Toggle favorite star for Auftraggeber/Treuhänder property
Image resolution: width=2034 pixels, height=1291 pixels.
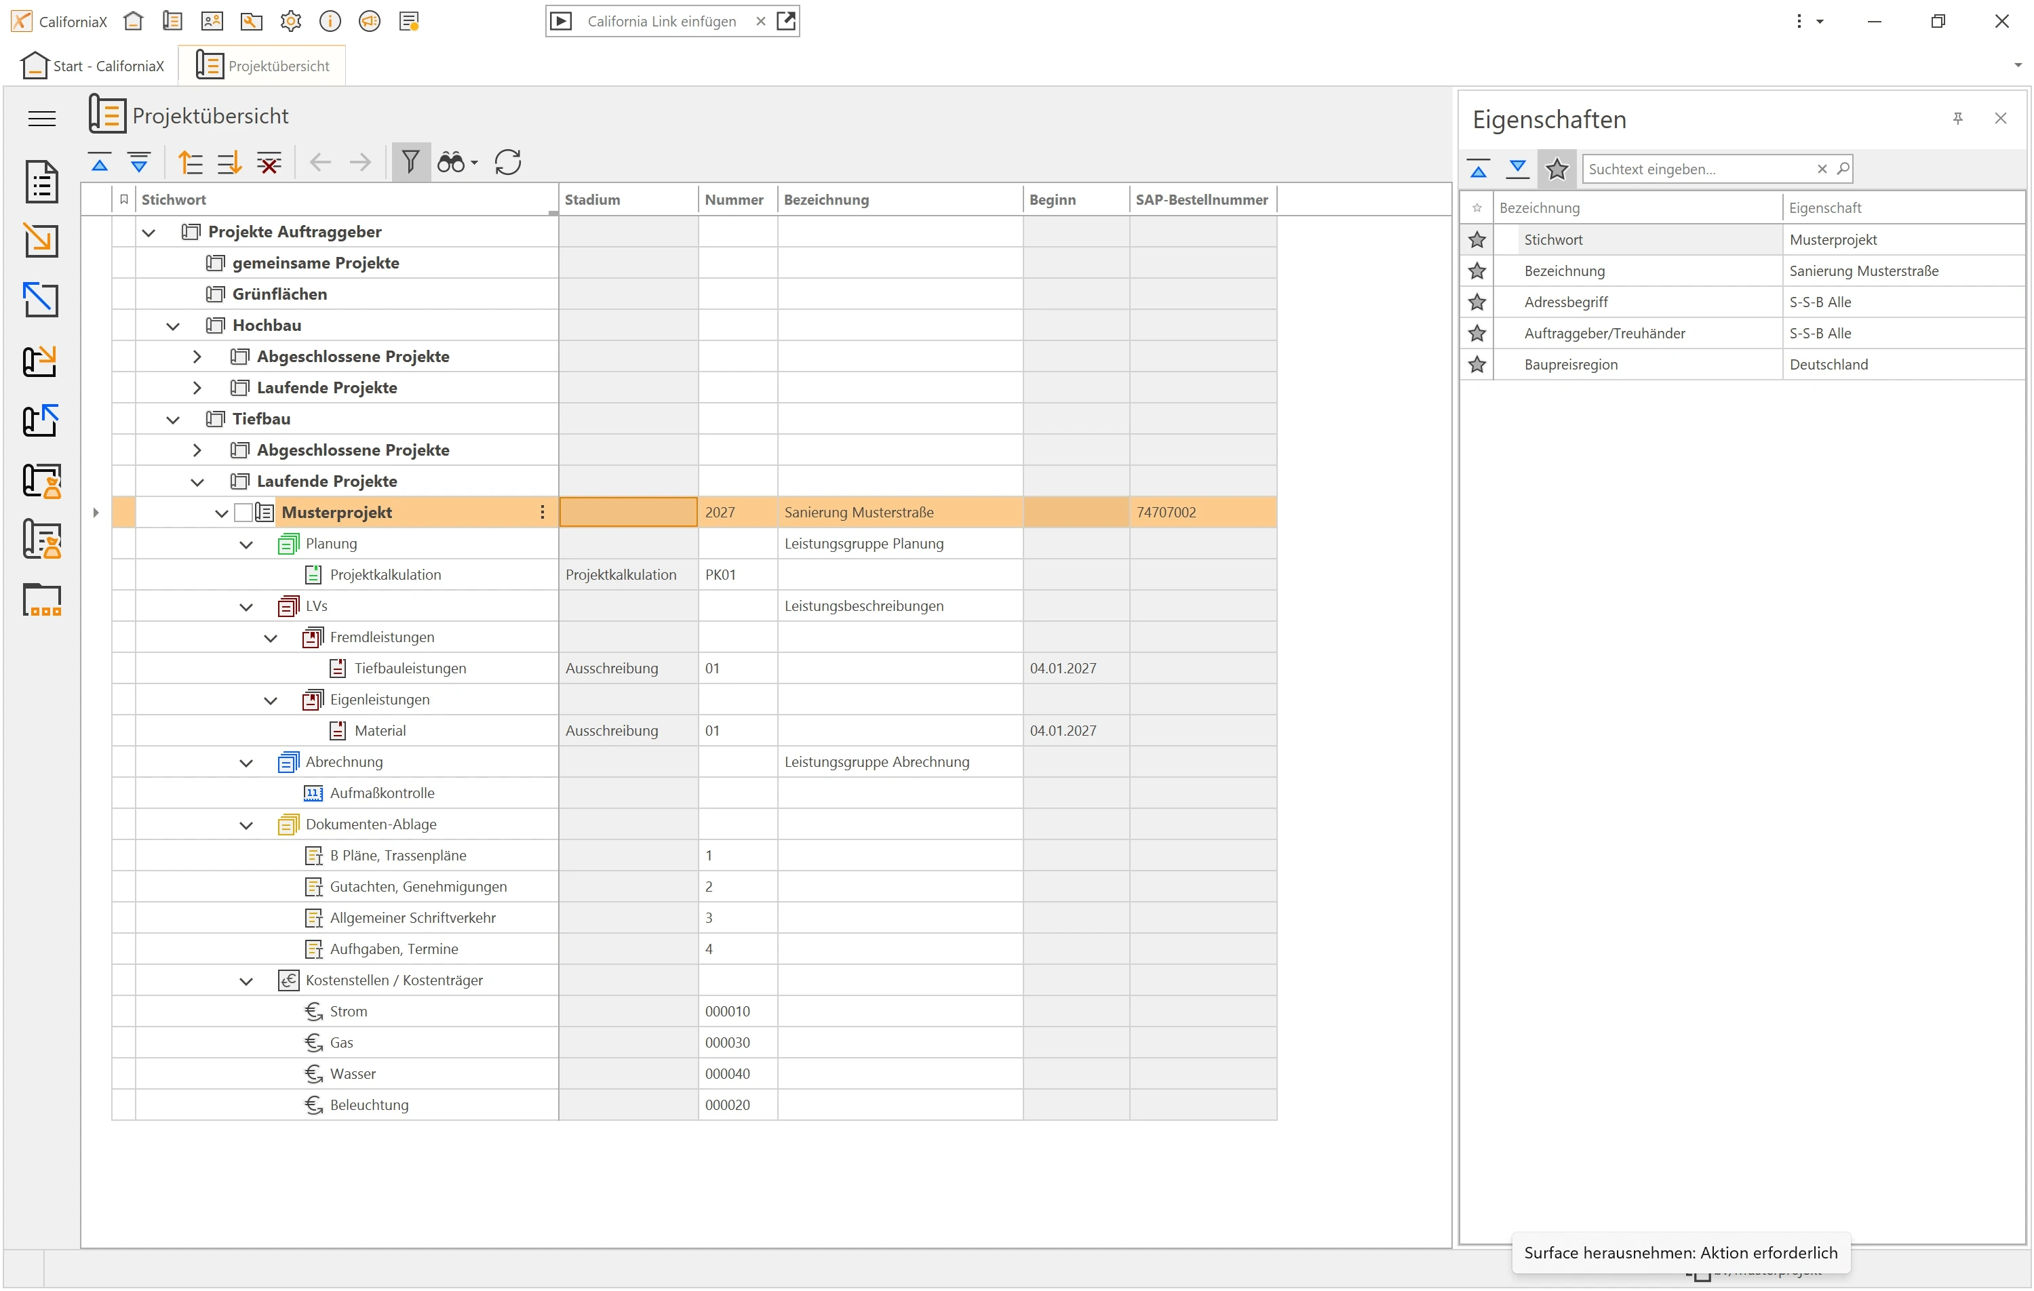coord(1476,334)
